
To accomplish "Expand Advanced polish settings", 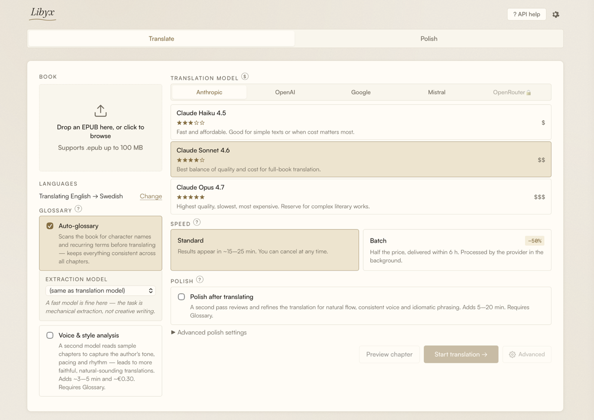I will [x=209, y=332].
